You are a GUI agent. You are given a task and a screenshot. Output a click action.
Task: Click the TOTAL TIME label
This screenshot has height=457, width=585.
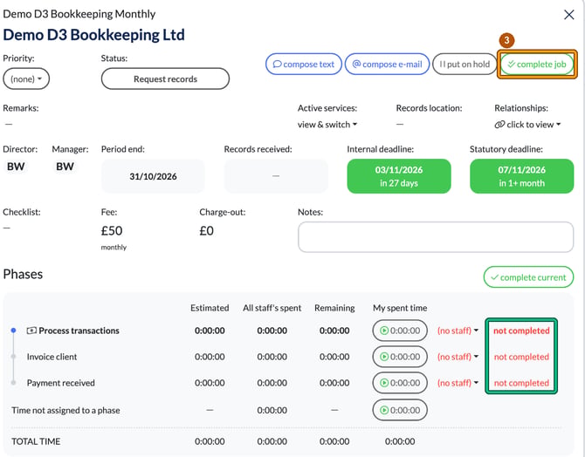(x=36, y=441)
